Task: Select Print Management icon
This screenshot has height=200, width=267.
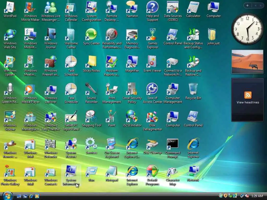Action: pos(112,93)
